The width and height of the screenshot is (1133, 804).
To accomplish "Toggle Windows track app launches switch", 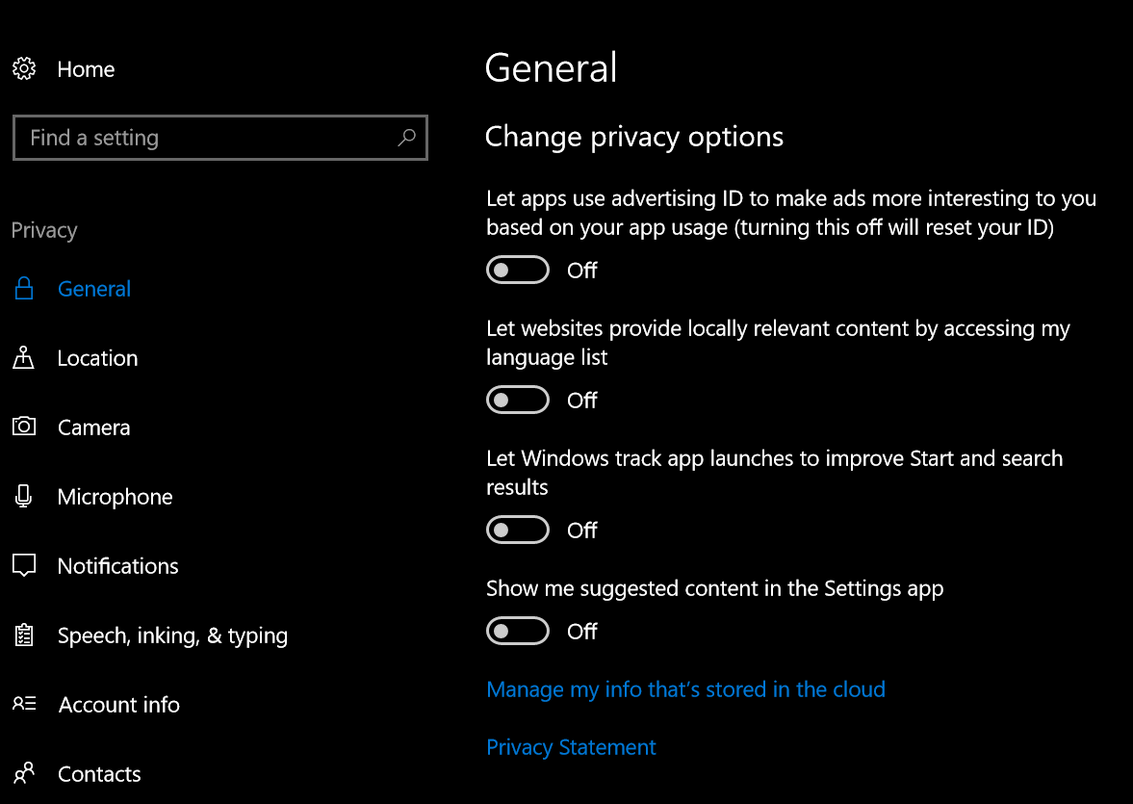I will click(x=518, y=530).
